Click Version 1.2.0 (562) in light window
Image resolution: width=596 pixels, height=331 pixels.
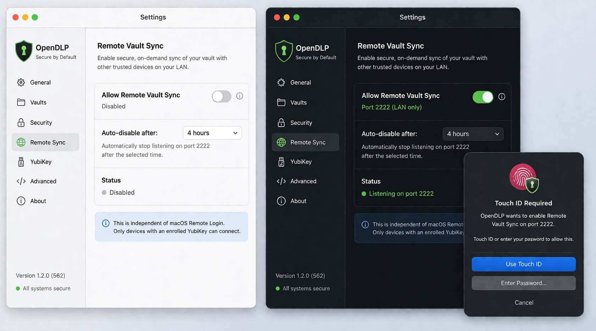pos(40,275)
